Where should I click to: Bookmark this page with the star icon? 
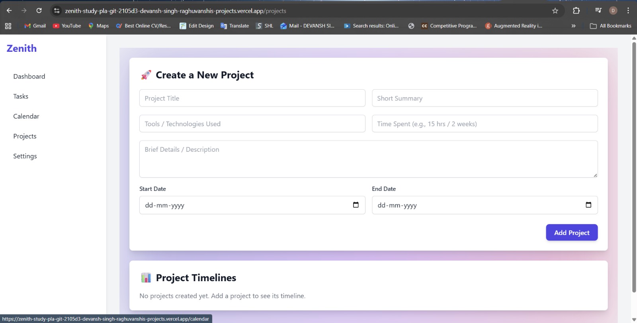click(555, 11)
